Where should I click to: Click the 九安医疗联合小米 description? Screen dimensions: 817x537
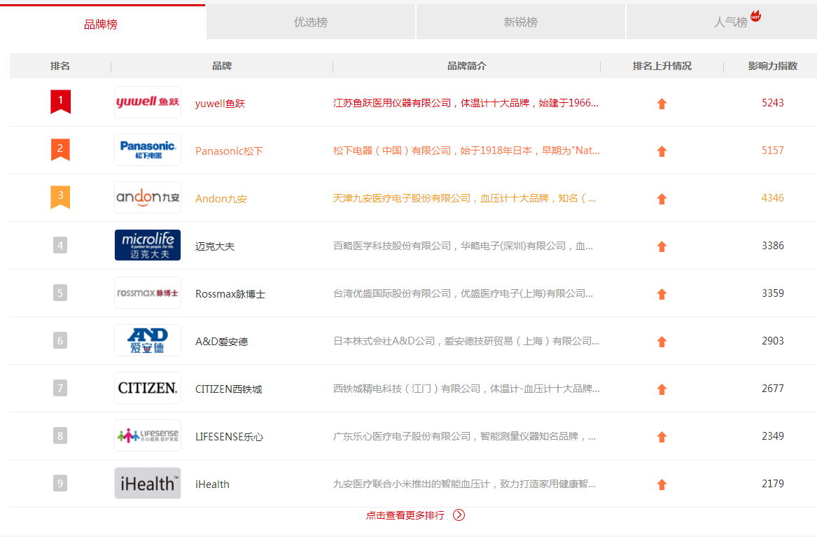coord(464,484)
